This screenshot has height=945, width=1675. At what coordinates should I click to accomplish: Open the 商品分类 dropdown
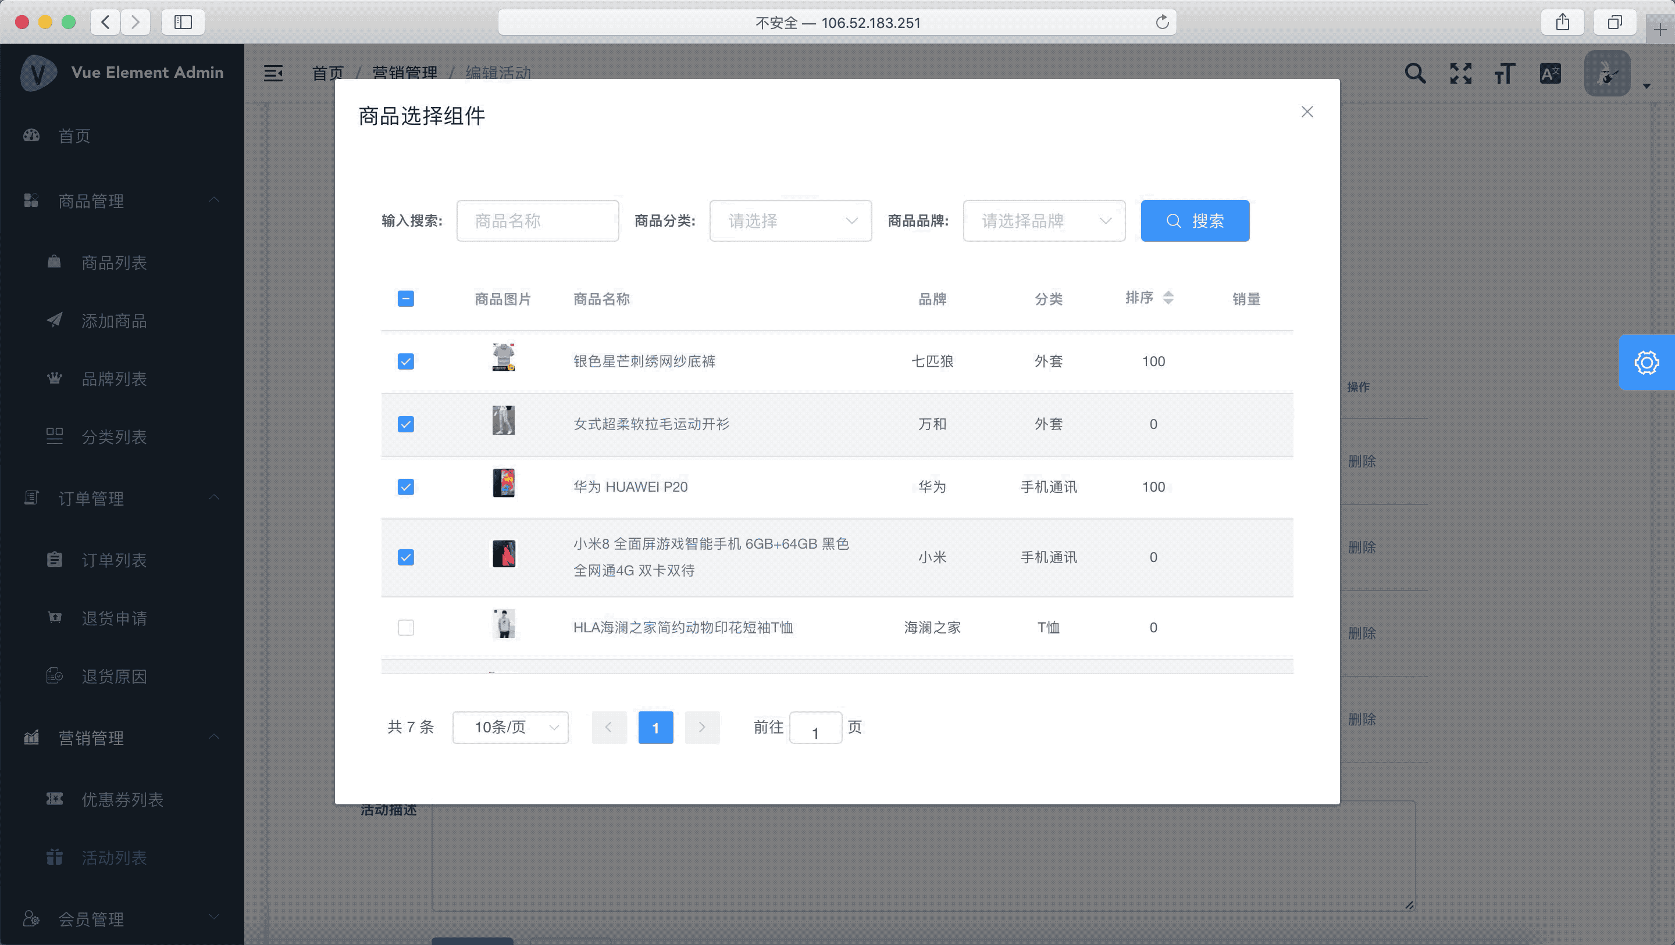tap(790, 221)
